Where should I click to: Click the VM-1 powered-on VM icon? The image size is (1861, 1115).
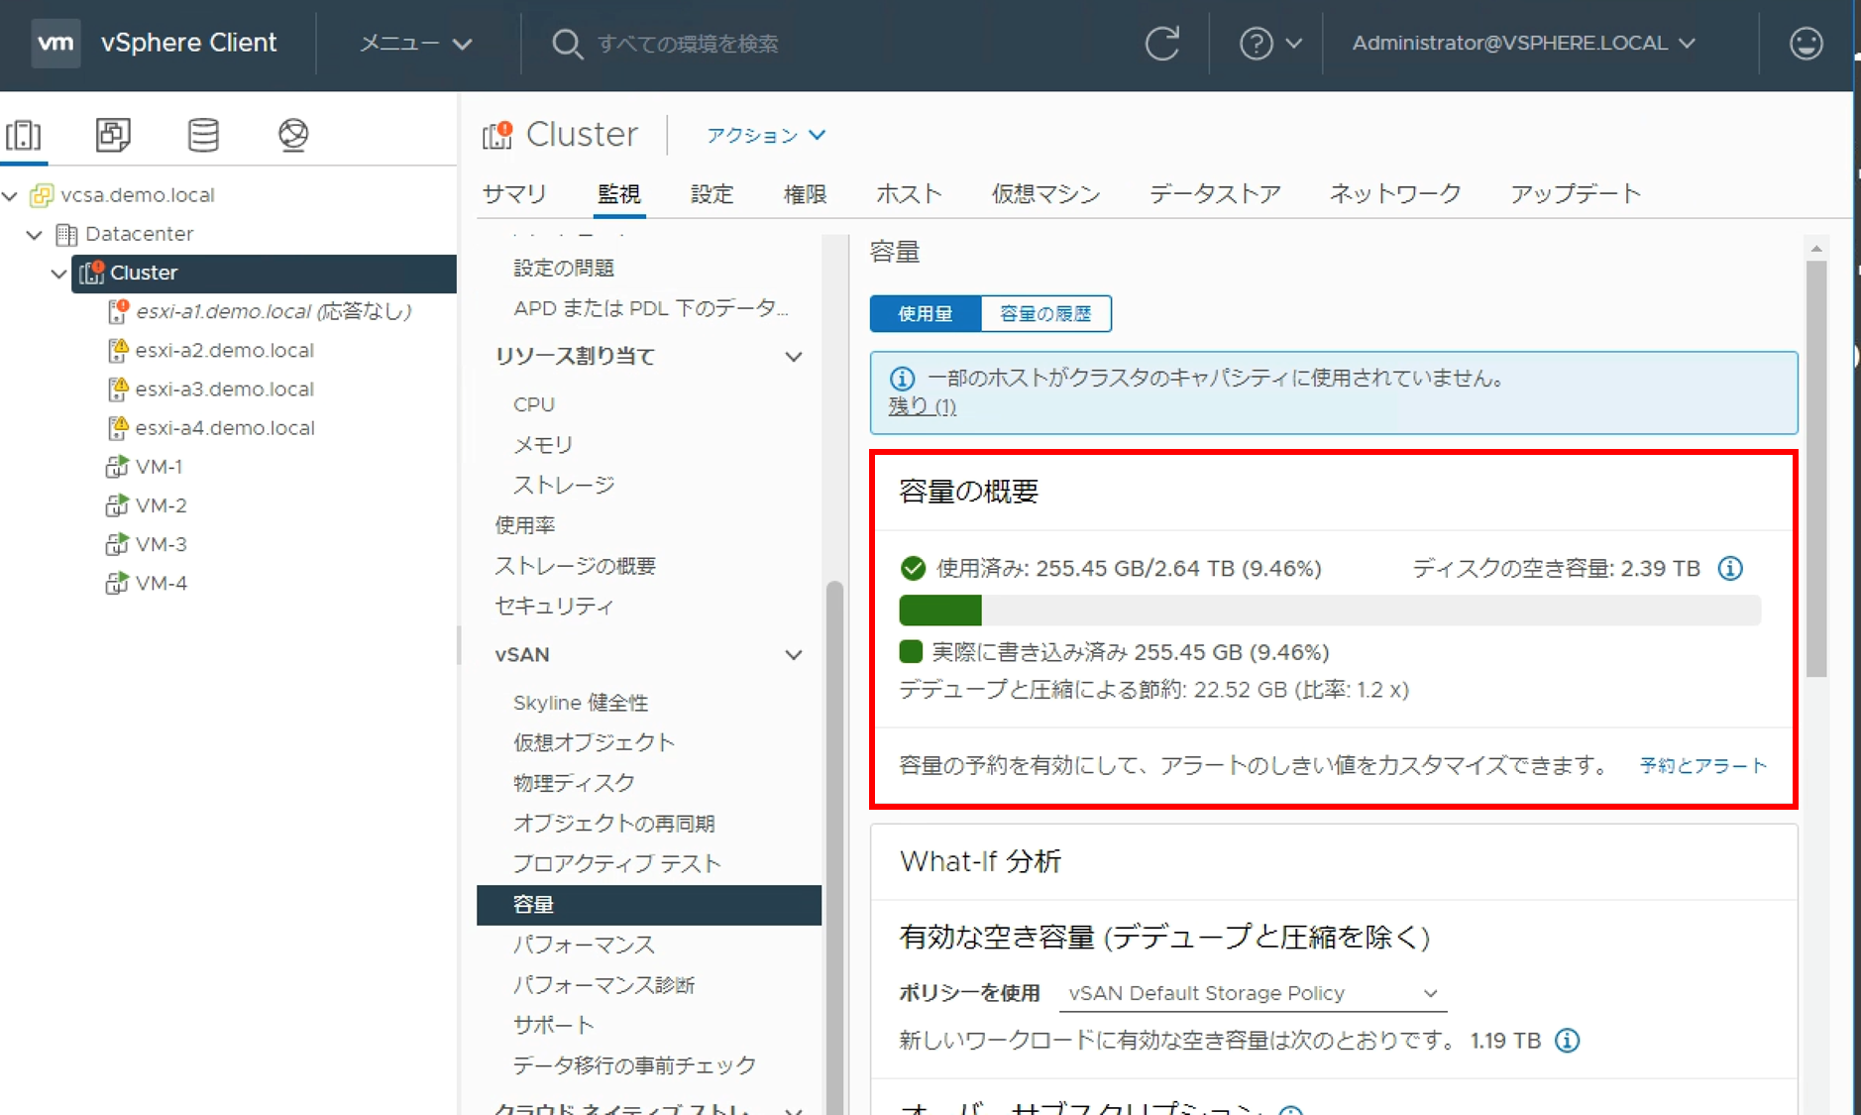(x=117, y=467)
